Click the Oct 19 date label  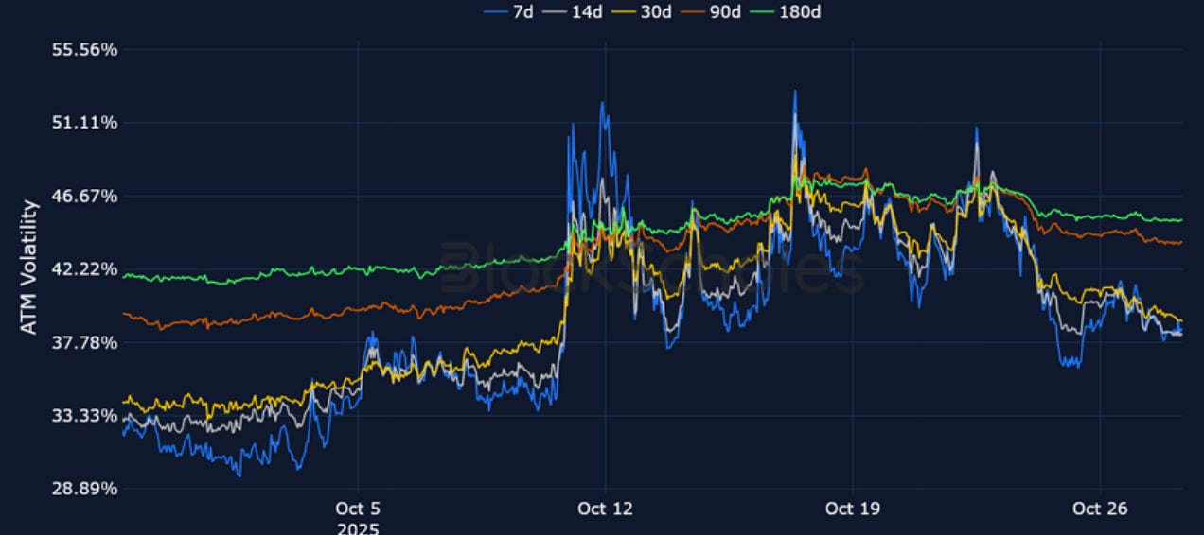pyautogui.click(x=852, y=509)
